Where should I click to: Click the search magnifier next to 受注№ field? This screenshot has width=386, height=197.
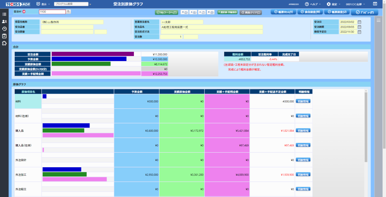click(68, 12)
